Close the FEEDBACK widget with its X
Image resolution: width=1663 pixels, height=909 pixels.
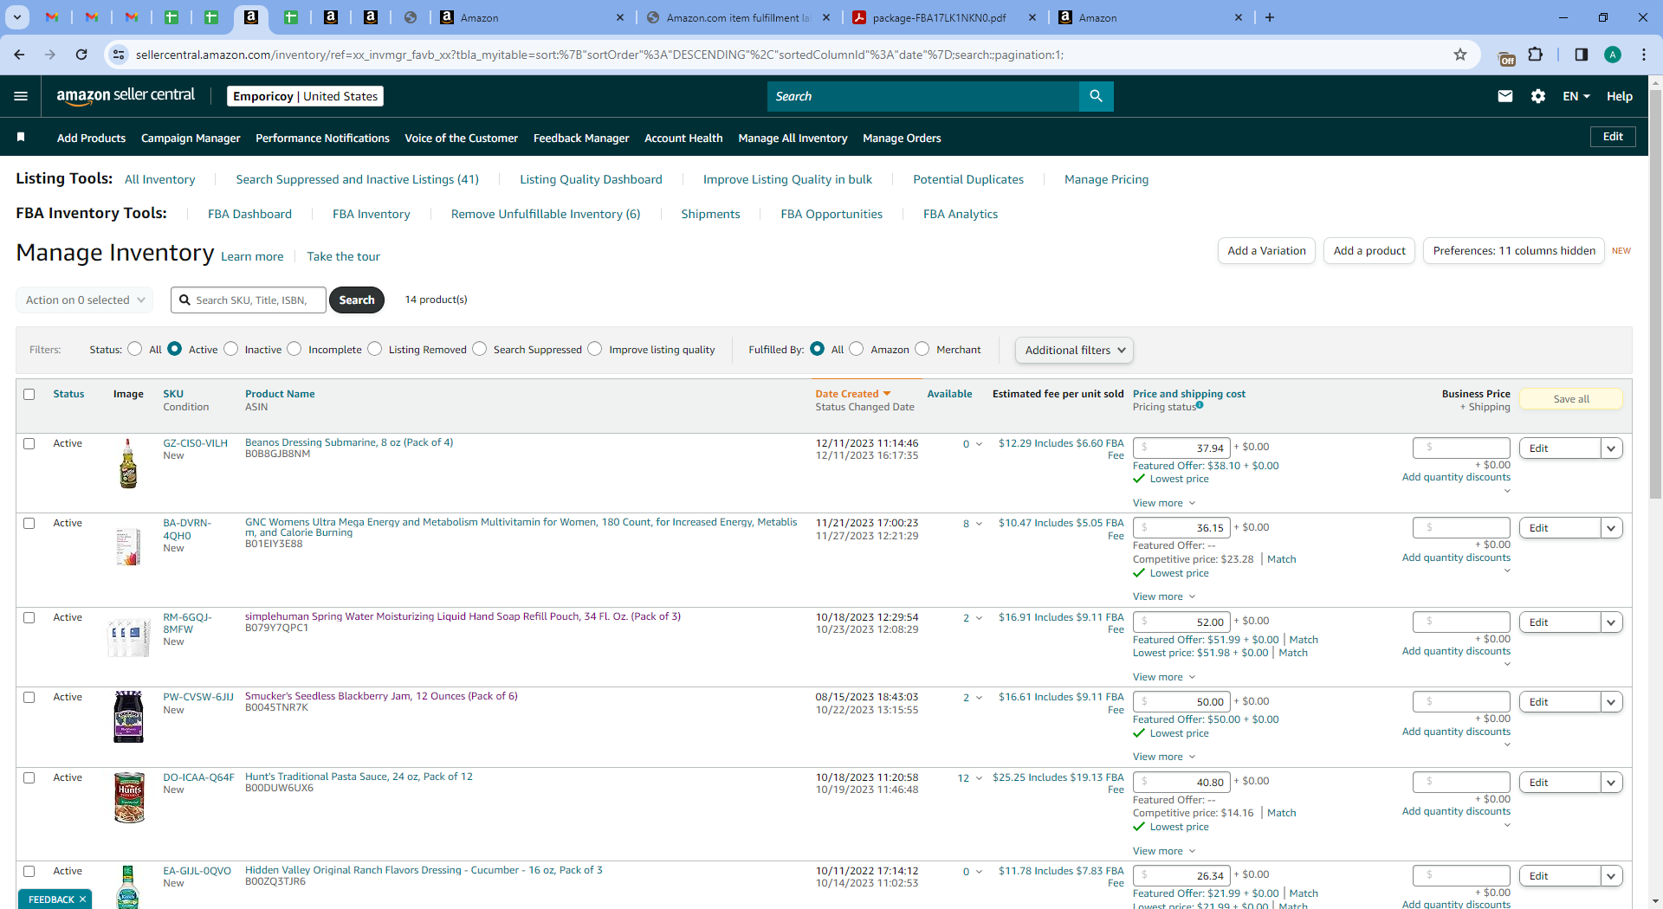83,899
